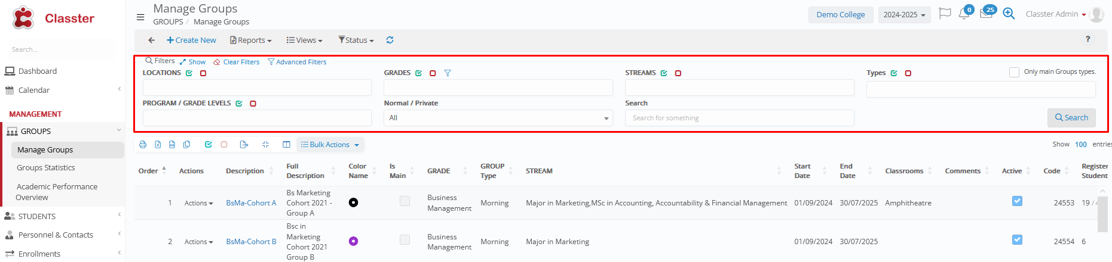Open the Reports menu
This screenshot has width=1112, height=262.
251,40
